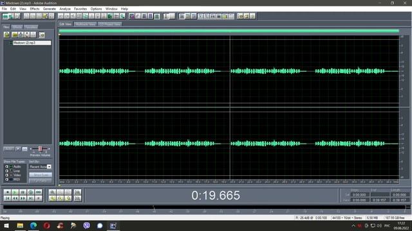Screen dimensions: 412x231
Task: Click the Full Paths button
Action: pos(41,181)
